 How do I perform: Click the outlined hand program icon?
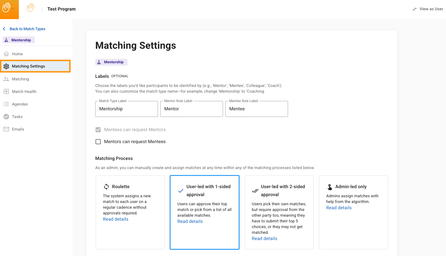pos(31,8)
